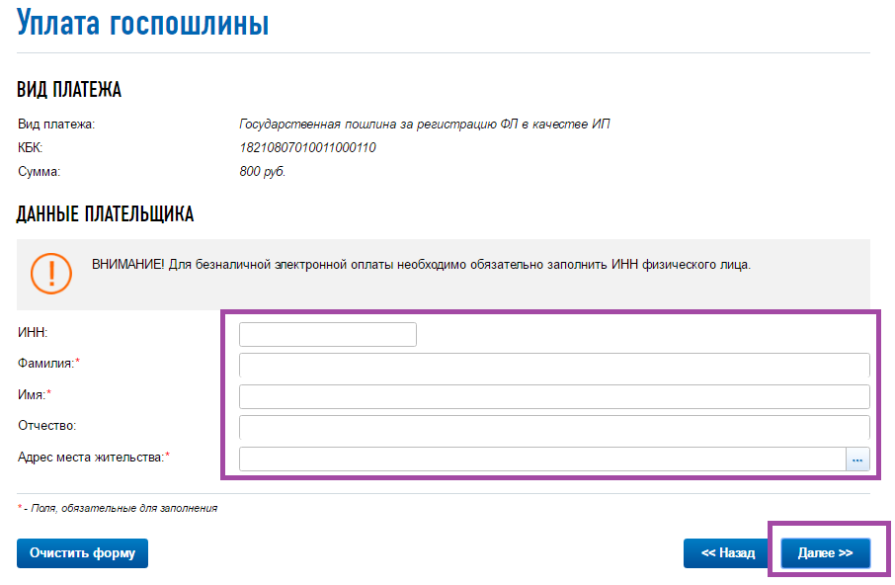Click the КБК number 18210807010011000110
895x585 pixels.
307,148
